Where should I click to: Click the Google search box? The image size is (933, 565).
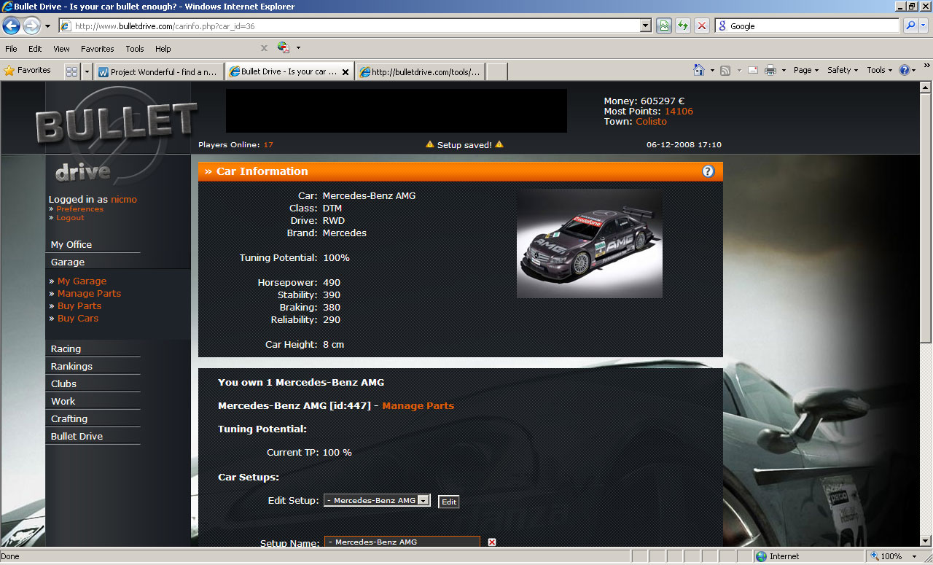pyautogui.click(x=808, y=26)
